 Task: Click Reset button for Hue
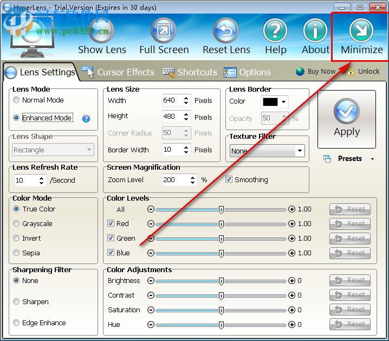350,324
